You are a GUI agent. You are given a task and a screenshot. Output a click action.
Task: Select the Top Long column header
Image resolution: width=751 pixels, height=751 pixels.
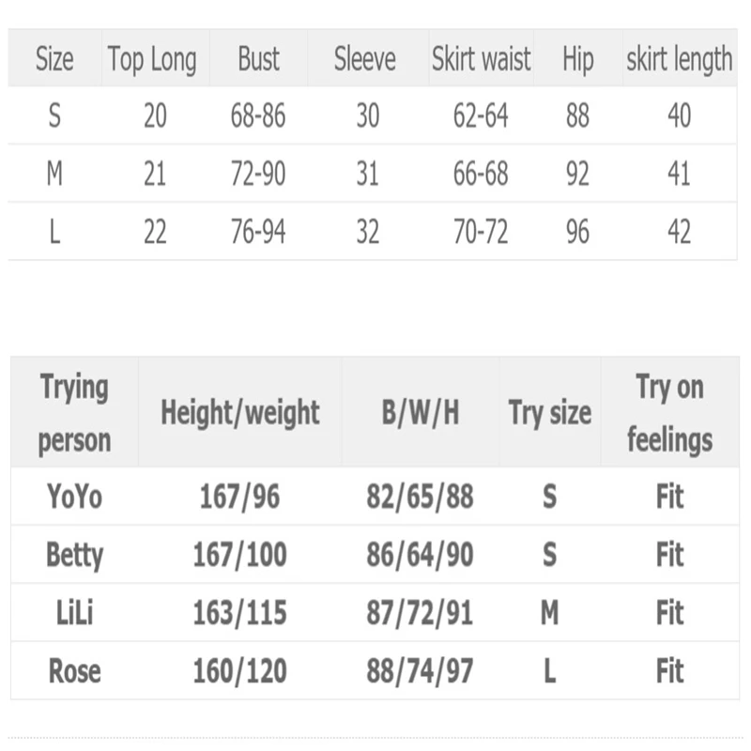coord(152,59)
